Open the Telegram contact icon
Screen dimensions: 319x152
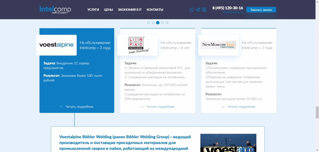point(198,10)
